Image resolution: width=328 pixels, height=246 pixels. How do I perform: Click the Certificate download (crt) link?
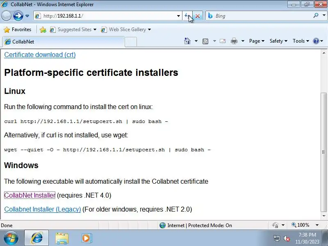[x=40, y=55]
